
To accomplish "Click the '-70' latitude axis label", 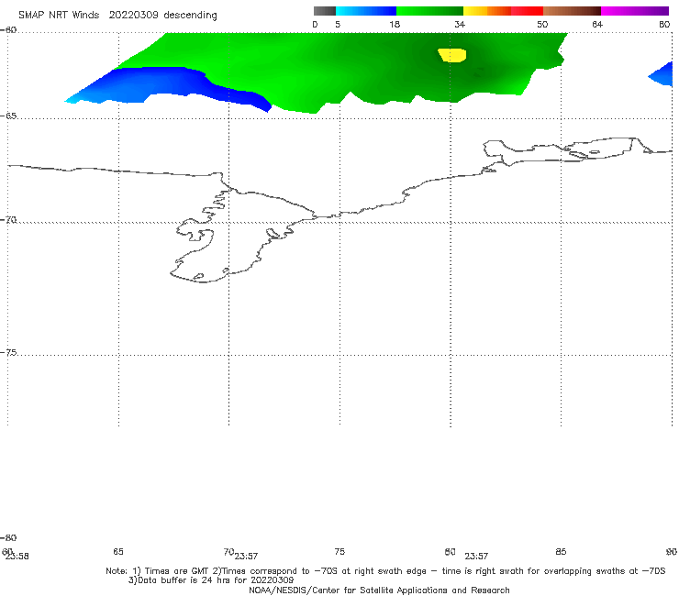I will [x=8, y=220].
